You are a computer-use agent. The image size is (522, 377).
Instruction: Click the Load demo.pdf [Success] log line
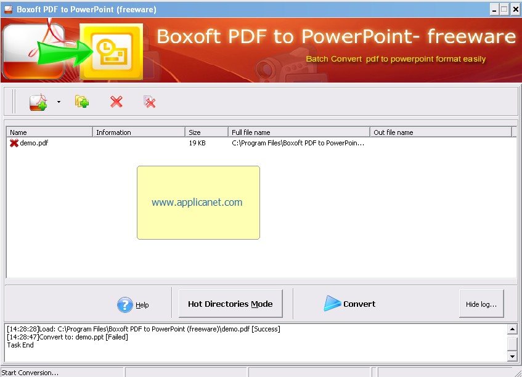144,329
